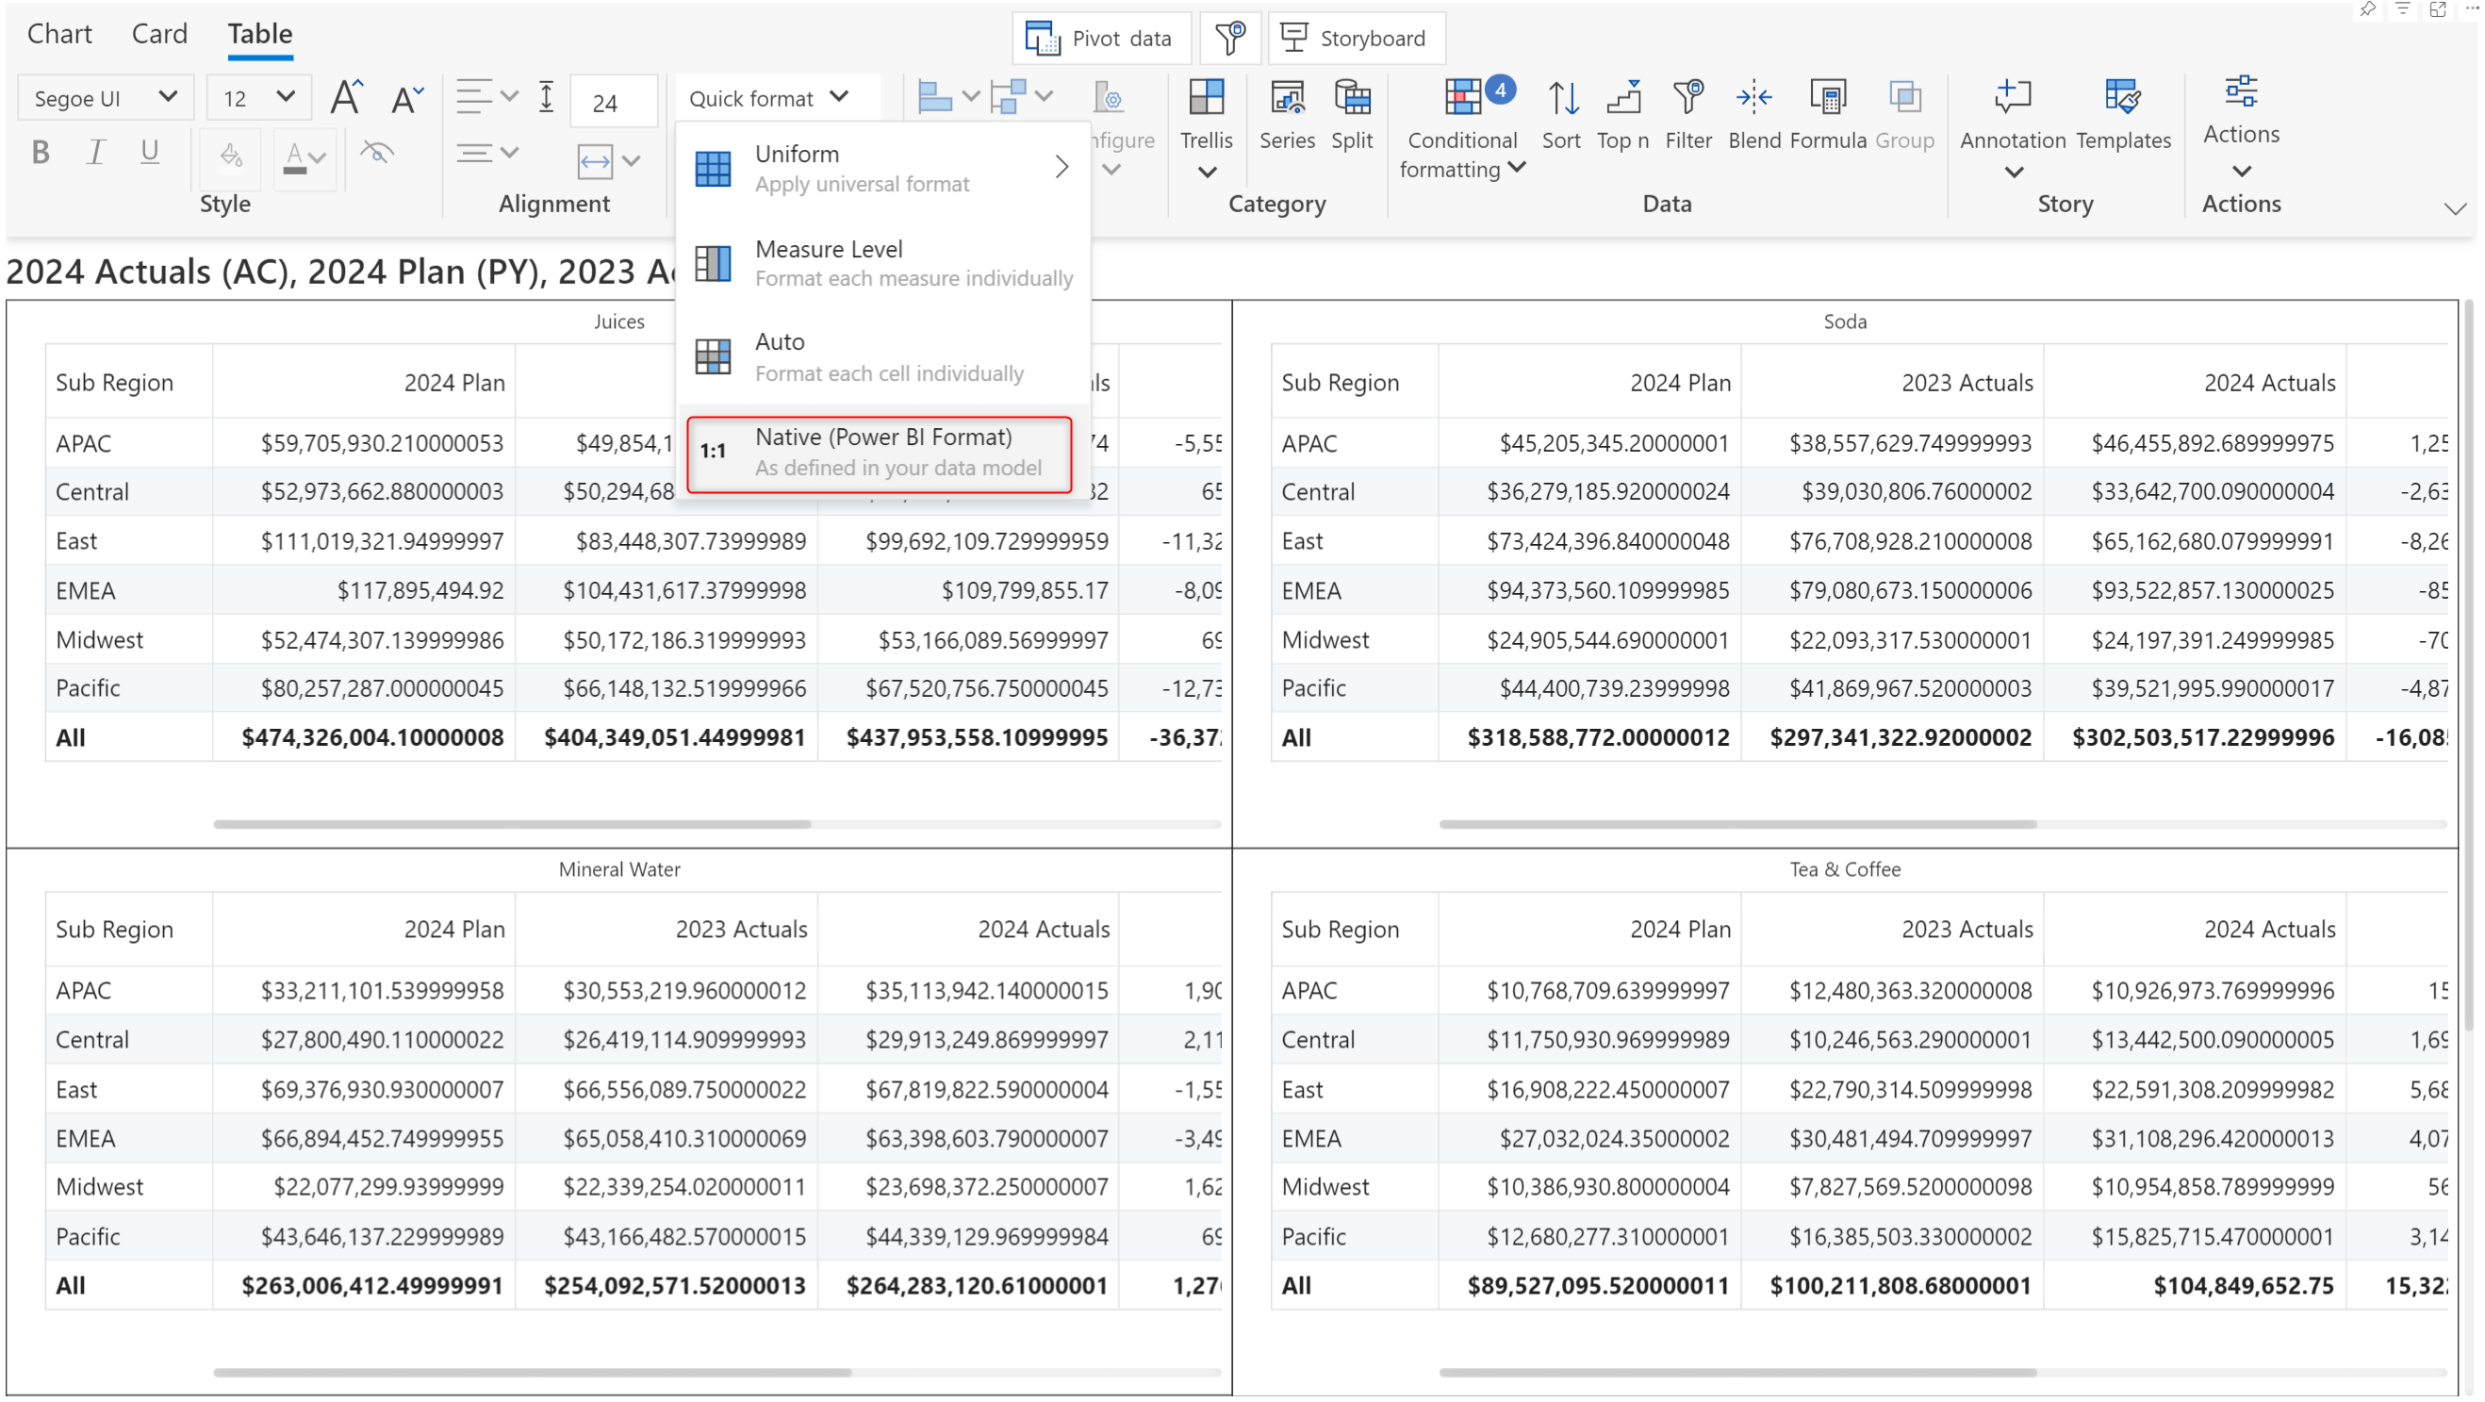Open horizontal text alignment dropdown

click(486, 95)
